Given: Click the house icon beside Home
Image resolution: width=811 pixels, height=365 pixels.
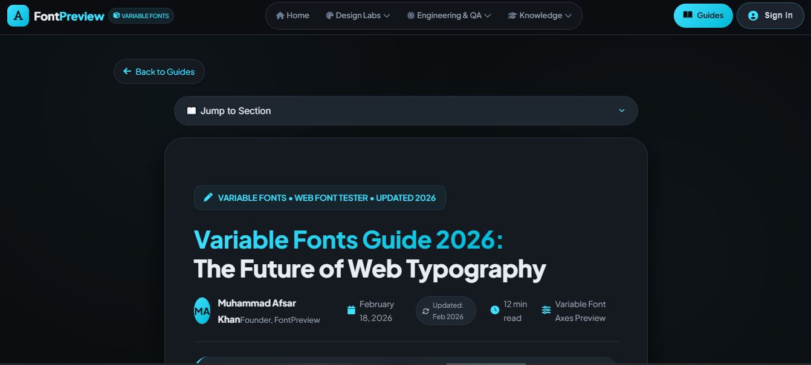Looking at the screenshot, I should 280,16.
